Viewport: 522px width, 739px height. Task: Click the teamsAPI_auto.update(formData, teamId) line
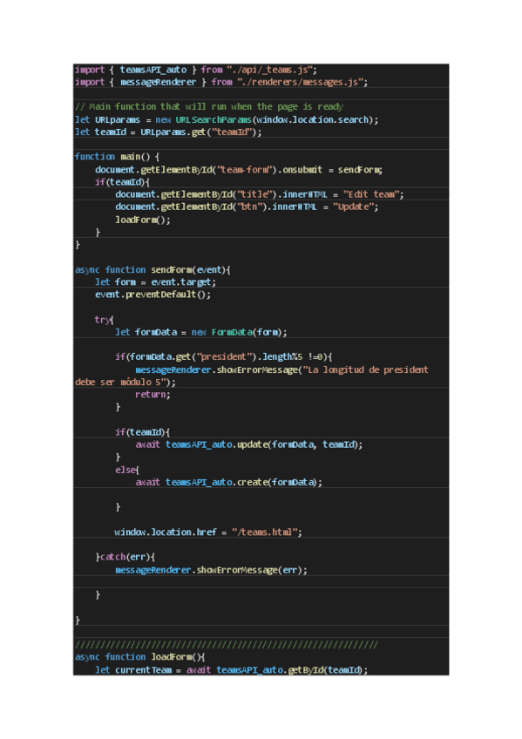[249, 444]
